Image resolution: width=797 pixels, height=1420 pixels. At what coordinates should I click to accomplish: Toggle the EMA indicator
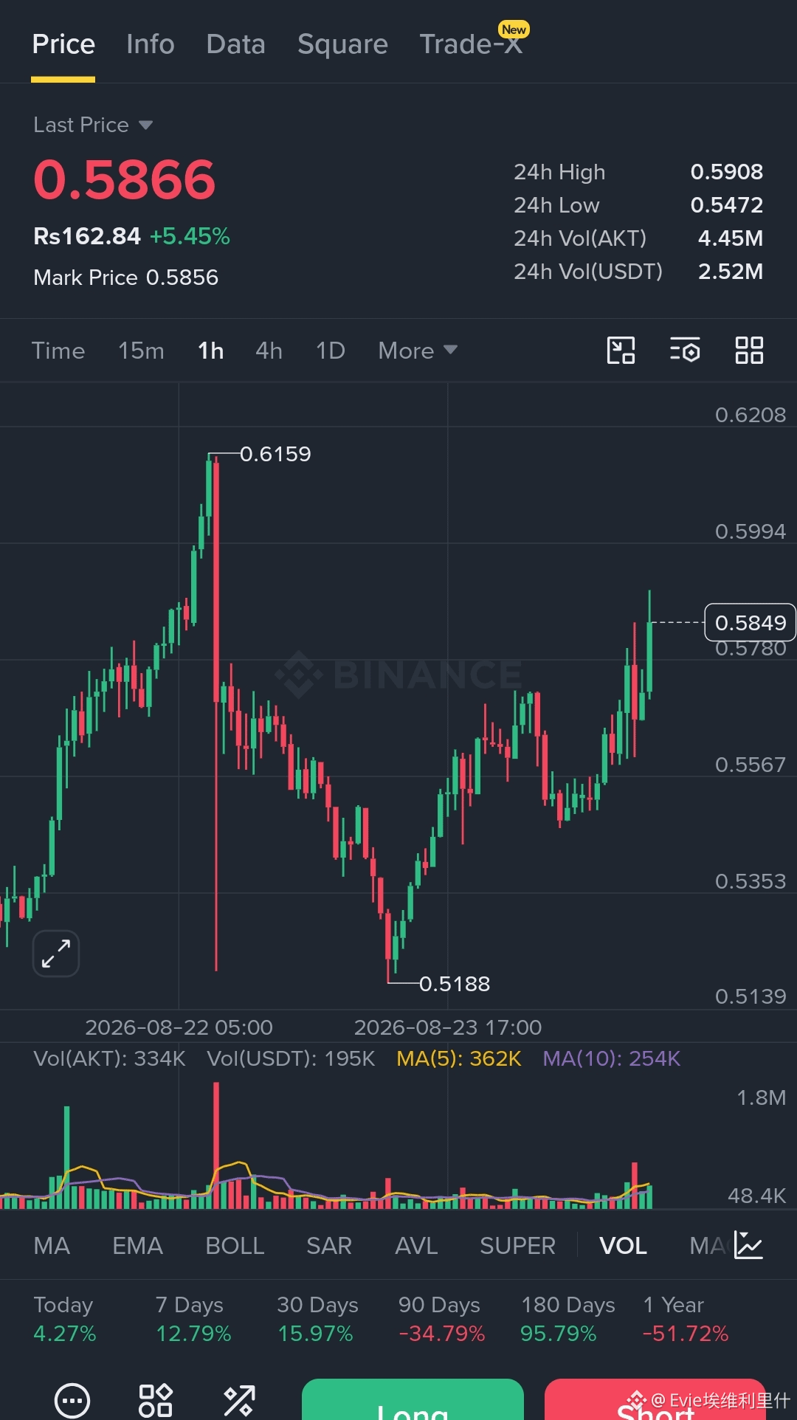tap(137, 1246)
